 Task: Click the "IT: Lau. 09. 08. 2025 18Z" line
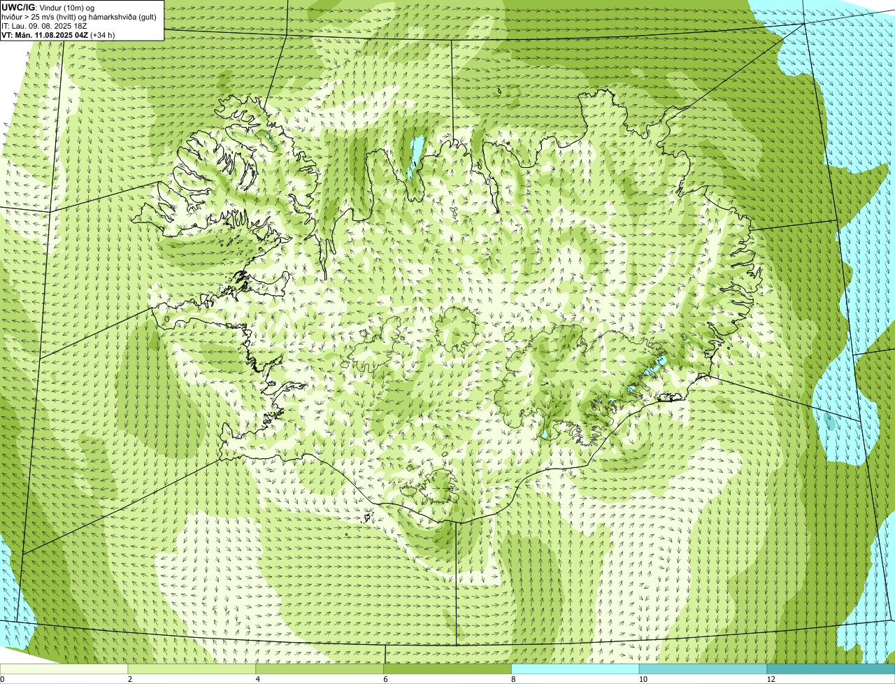(x=44, y=25)
